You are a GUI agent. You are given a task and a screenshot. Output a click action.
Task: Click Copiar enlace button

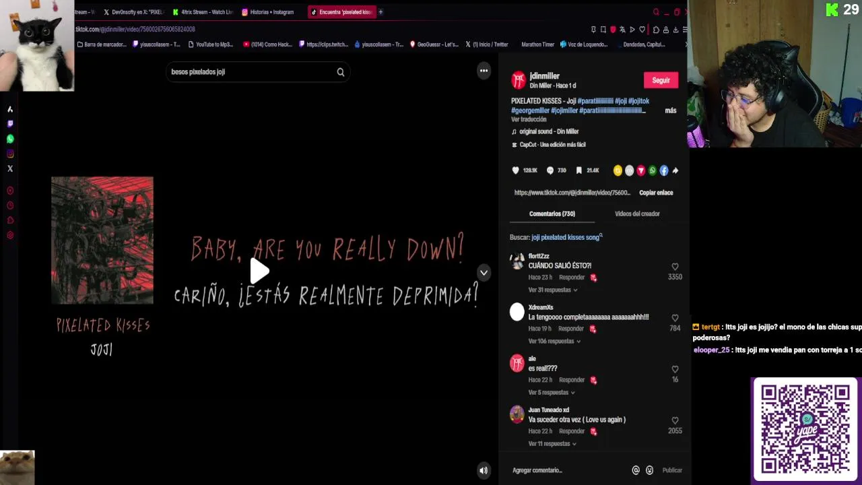pos(656,193)
